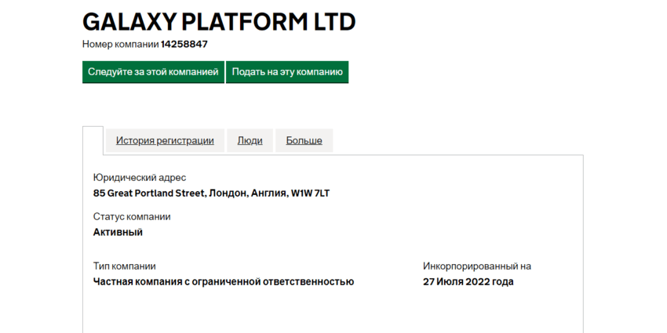Image resolution: width=667 pixels, height=333 pixels.
Task: Click the "Активный" status value
Action: 118,232
